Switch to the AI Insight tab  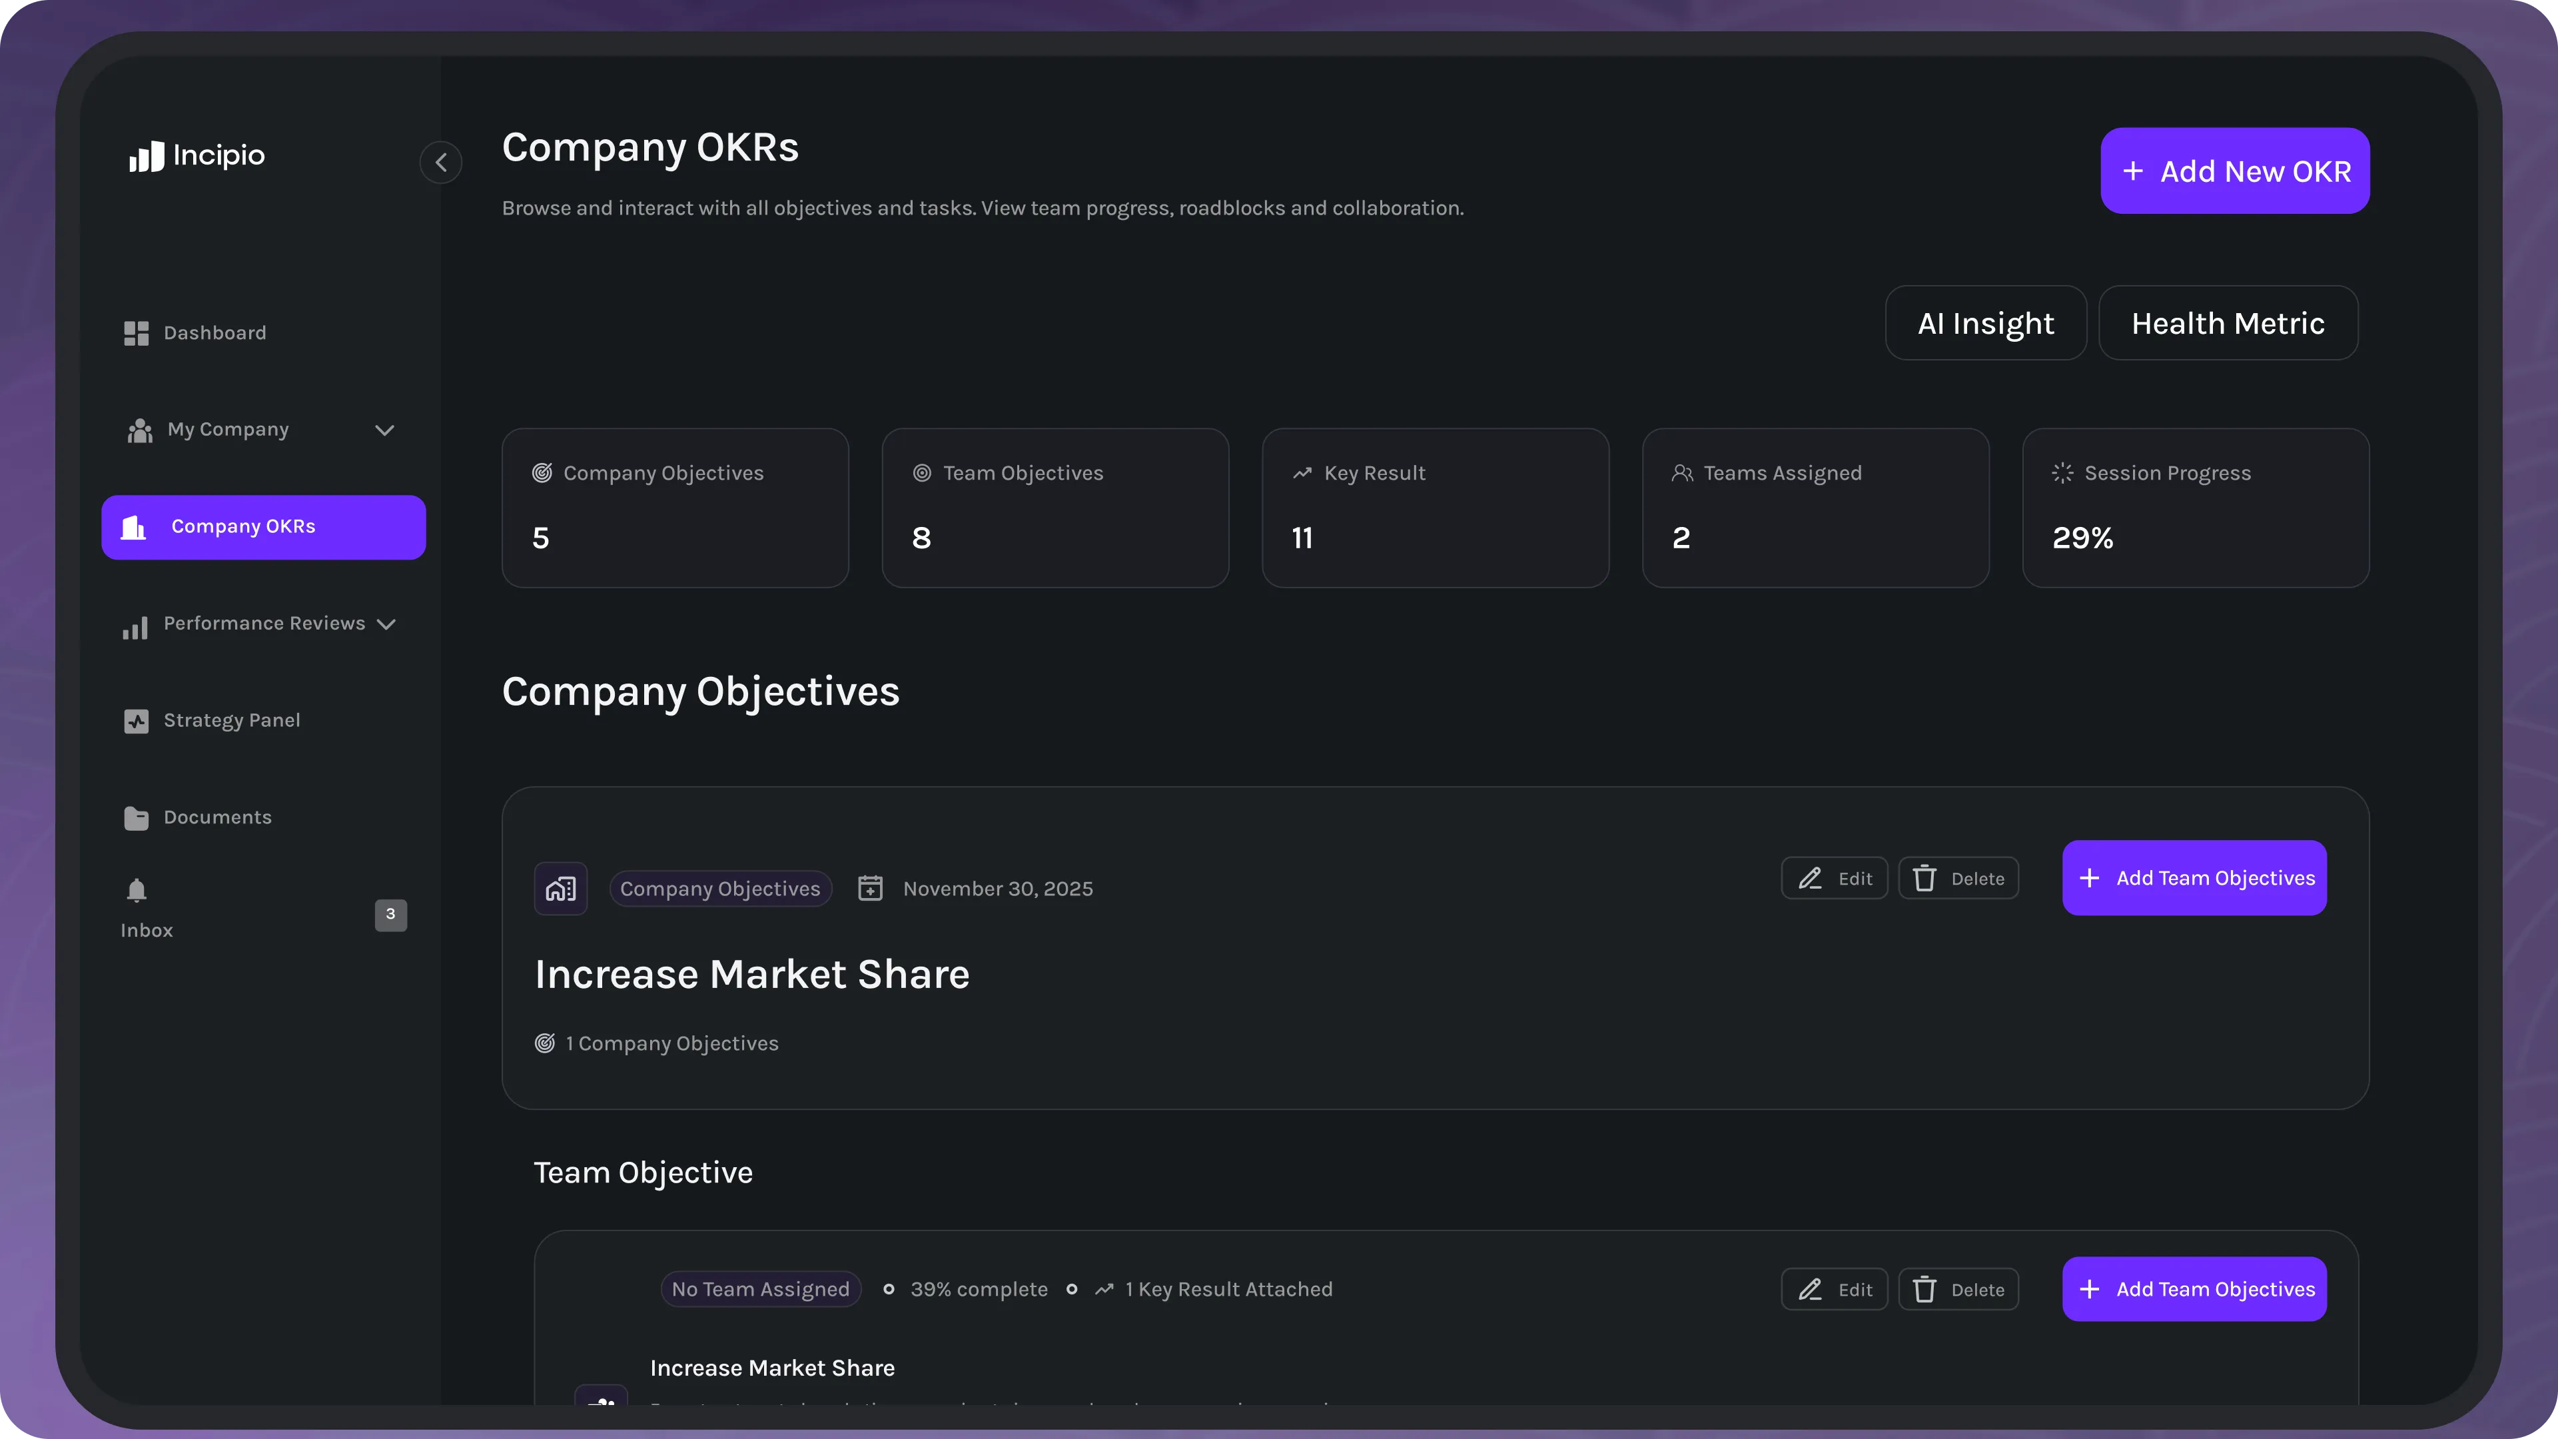coord(1985,324)
